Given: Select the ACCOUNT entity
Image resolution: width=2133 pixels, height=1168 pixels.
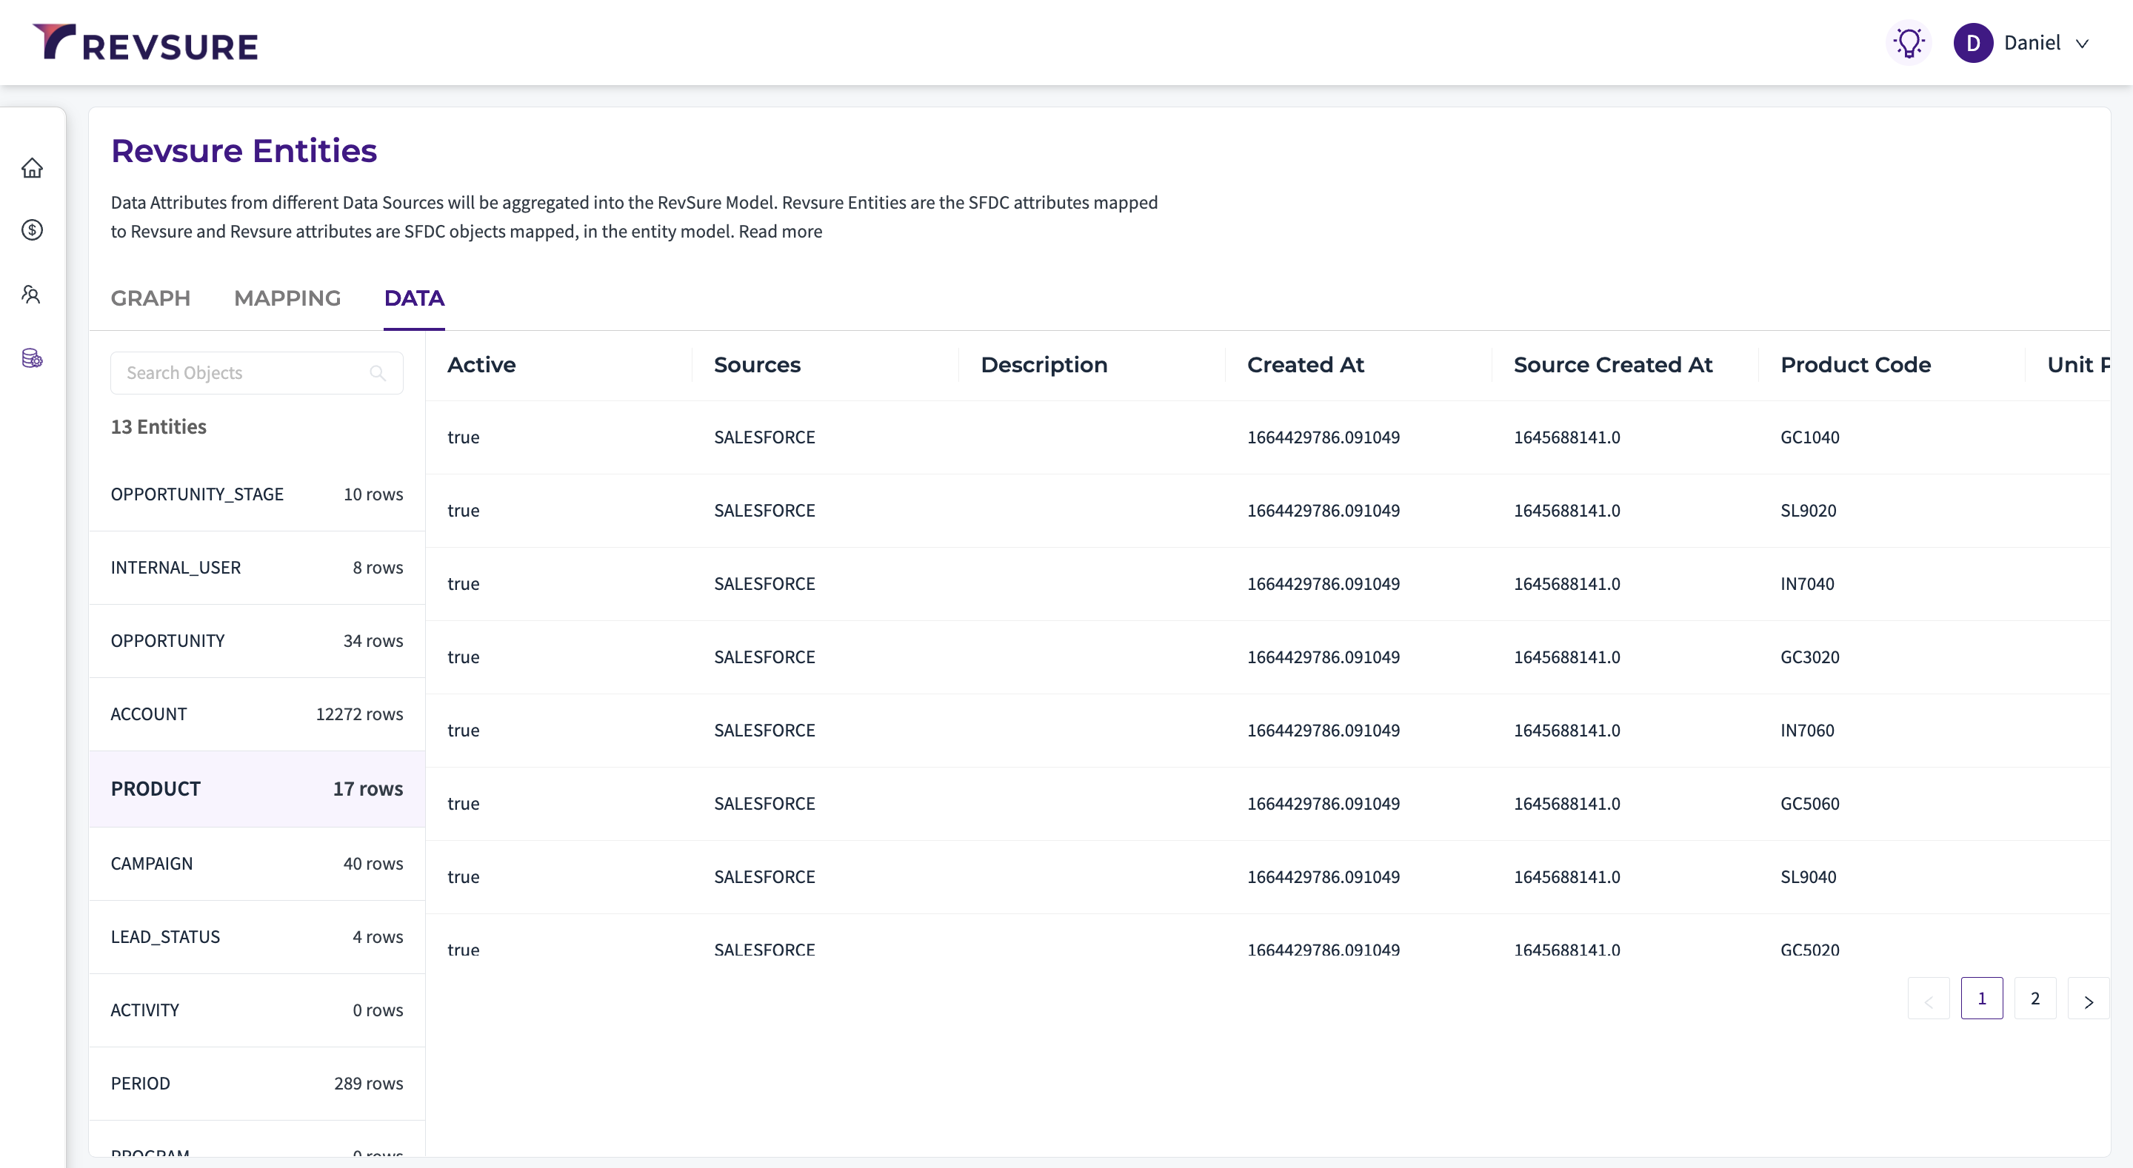Looking at the screenshot, I should click(257, 714).
